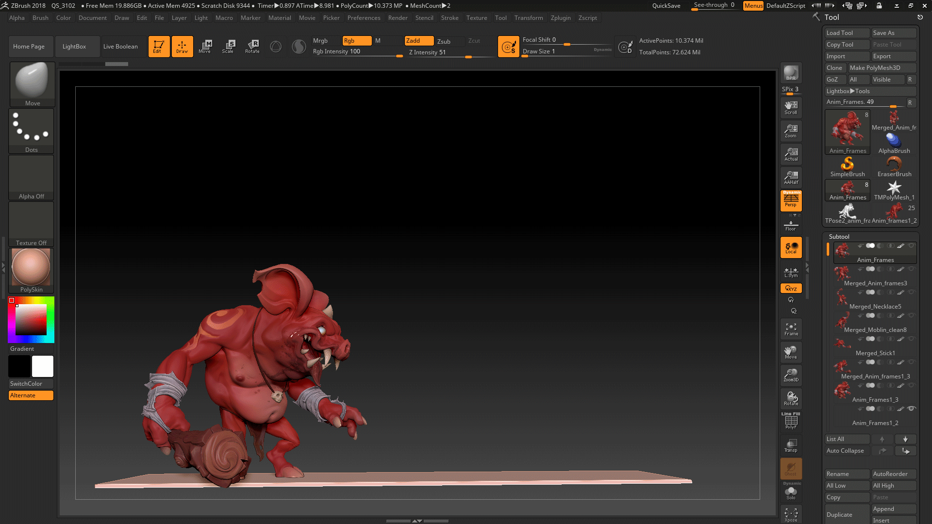932x524 pixels.
Task: Click the QuickSave button
Action: click(x=666, y=6)
